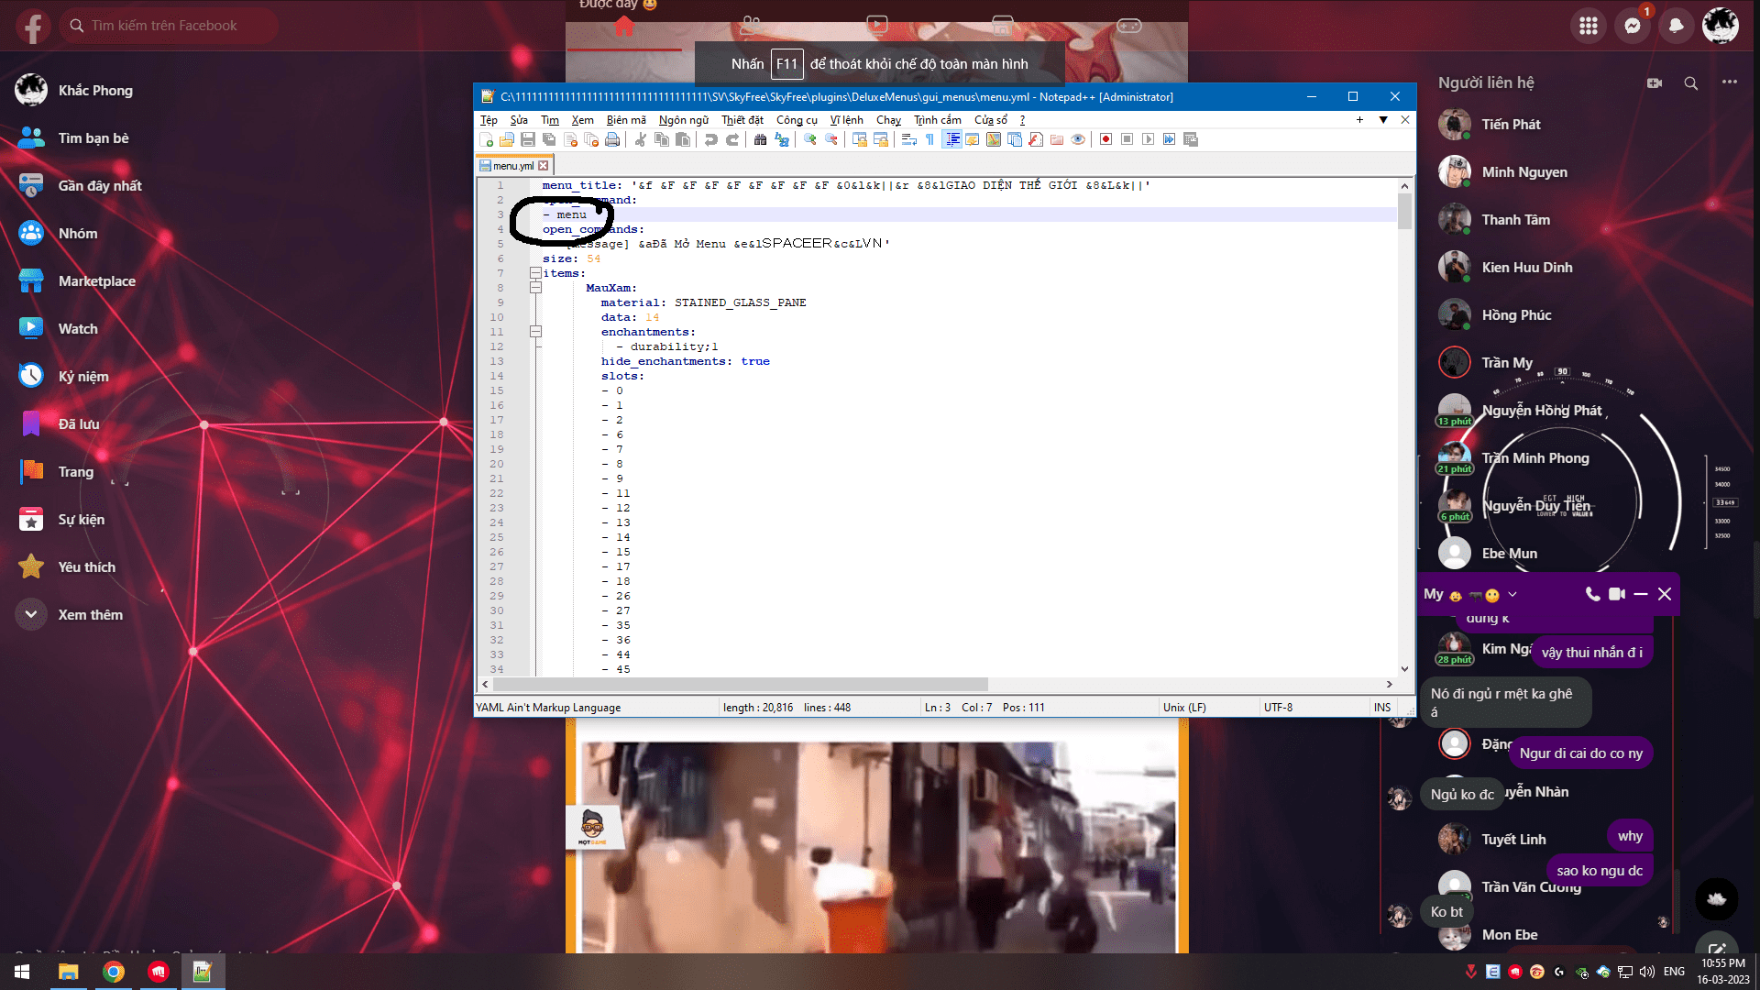
Task: Toggle show all characters pilcrow
Action: pyautogui.click(x=929, y=139)
